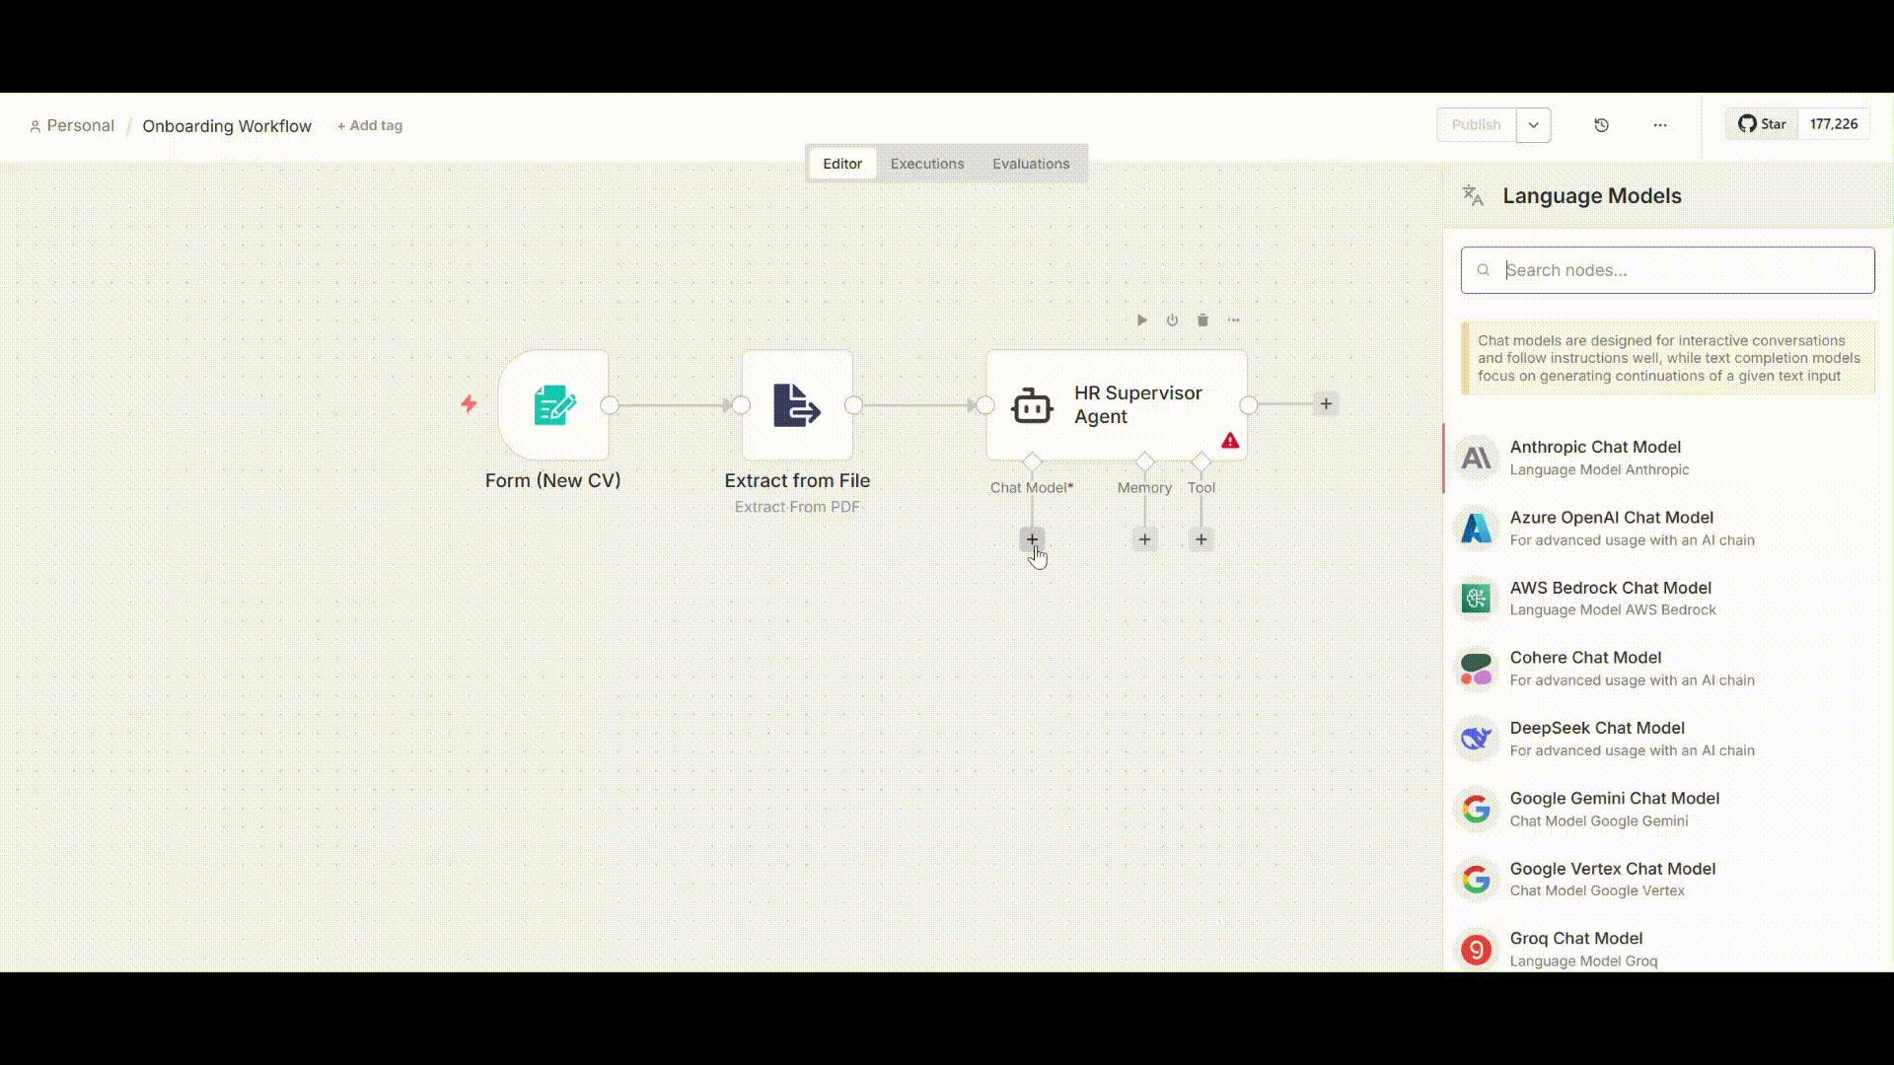
Task: Open the node's three-dot options menu
Action: coord(1233,320)
